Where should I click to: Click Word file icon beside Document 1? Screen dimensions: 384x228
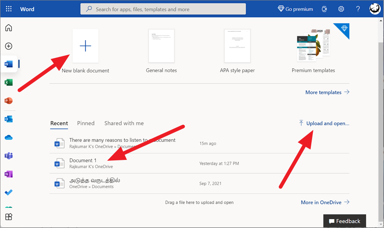pos(59,163)
